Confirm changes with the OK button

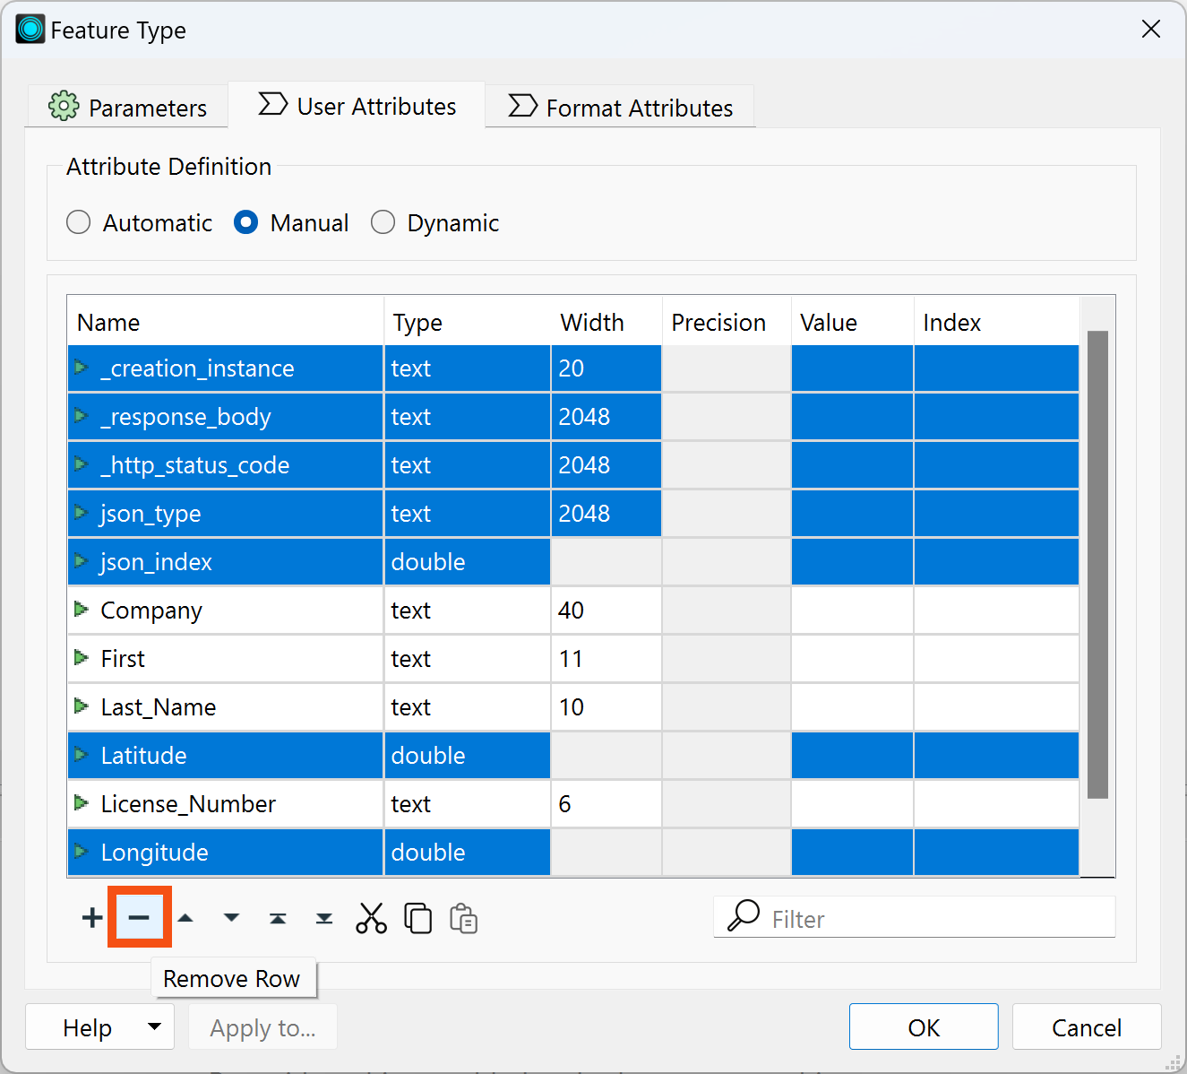(x=924, y=1026)
